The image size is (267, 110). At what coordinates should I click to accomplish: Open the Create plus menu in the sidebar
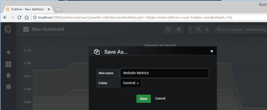pos(8,52)
